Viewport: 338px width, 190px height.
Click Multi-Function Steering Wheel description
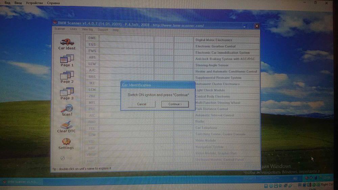click(x=218, y=103)
